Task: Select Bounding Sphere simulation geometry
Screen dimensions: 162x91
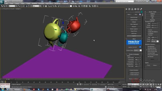Action: point(147,48)
